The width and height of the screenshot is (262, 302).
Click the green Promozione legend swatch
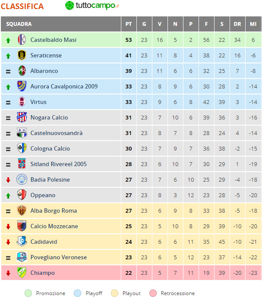[x=28, y=293]
